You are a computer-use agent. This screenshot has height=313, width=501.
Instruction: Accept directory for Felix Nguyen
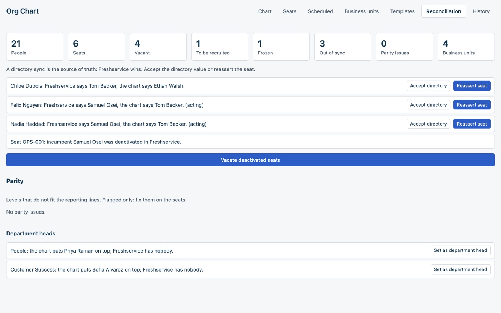[428, 105]
